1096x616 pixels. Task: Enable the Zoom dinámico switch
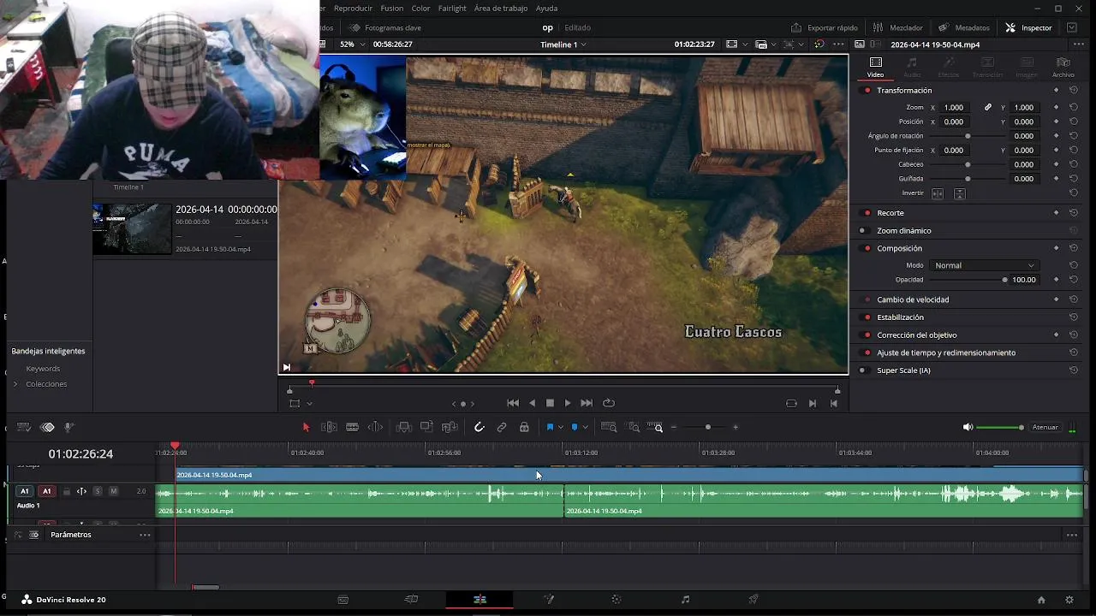pyautogui.click(x=864, y=230)
